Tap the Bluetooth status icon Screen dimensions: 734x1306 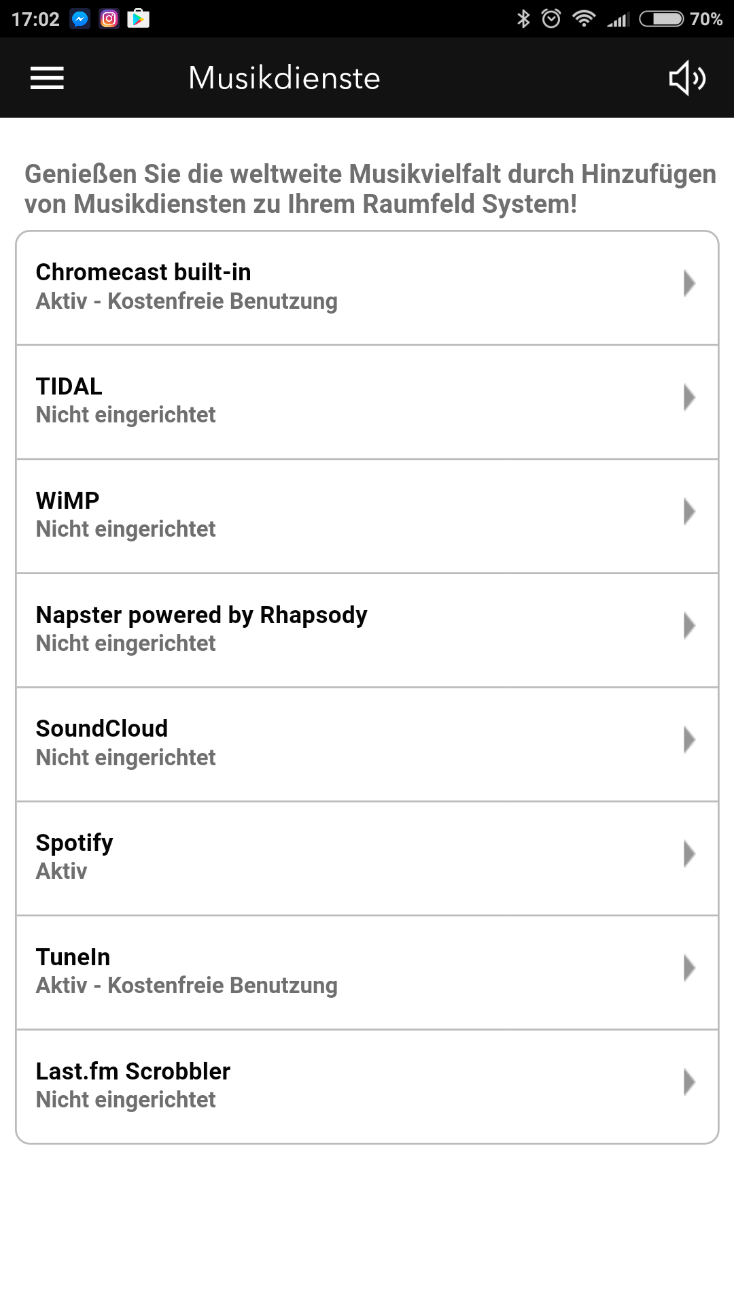click(x=523, y=19)
